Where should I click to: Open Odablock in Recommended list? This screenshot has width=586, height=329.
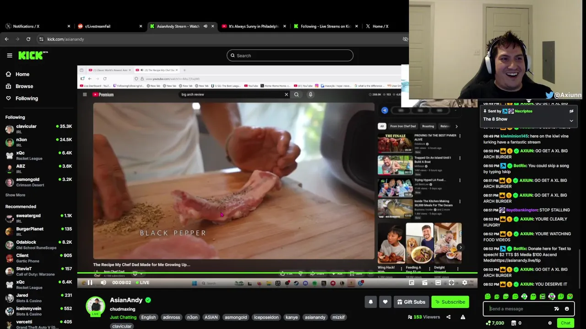[x=38, y=244]
